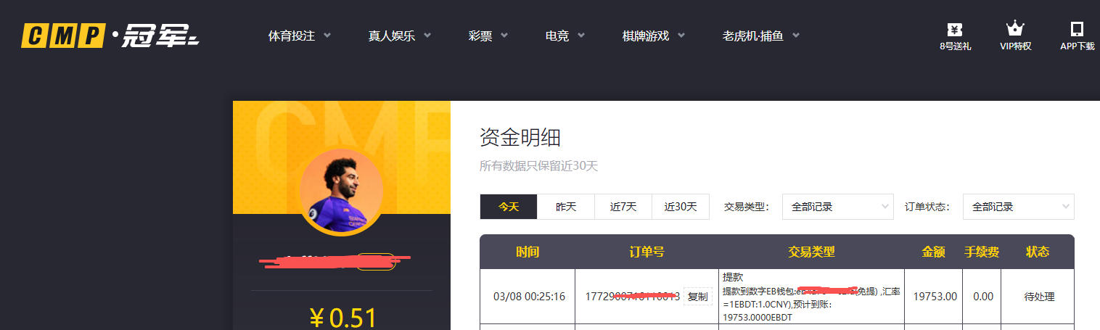
Task: Click the 时间 column header
Action: (528, 252)
